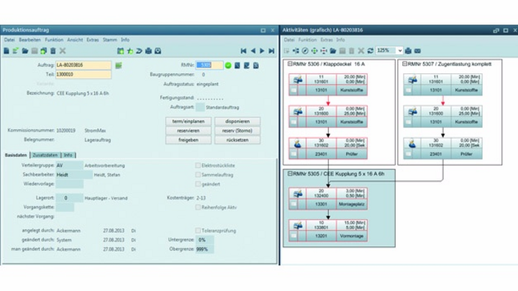This screenshot has height=291, width=518.
Task: Check the Sammelauftrag option
Action: [x=199, y=175]
